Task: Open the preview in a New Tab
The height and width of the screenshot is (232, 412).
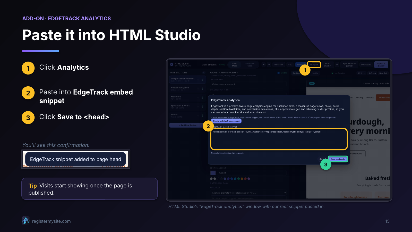Action: coord(383,73)
